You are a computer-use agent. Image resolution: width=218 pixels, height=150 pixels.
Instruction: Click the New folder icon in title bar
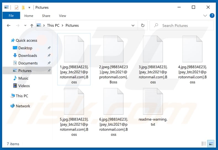point(23,7)
